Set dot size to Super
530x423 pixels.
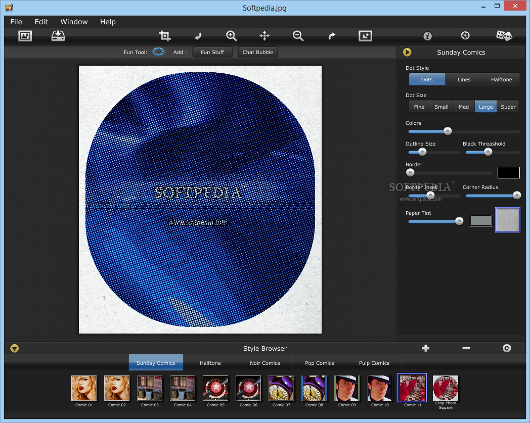coord(508,107)
